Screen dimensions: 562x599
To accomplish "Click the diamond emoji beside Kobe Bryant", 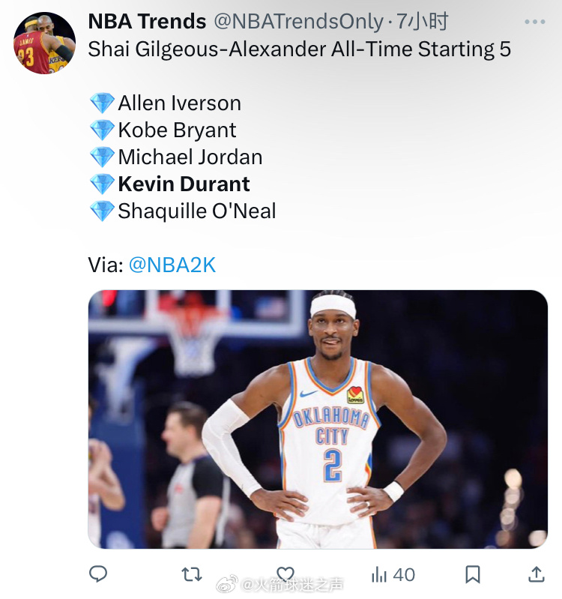I will (102, 130).
